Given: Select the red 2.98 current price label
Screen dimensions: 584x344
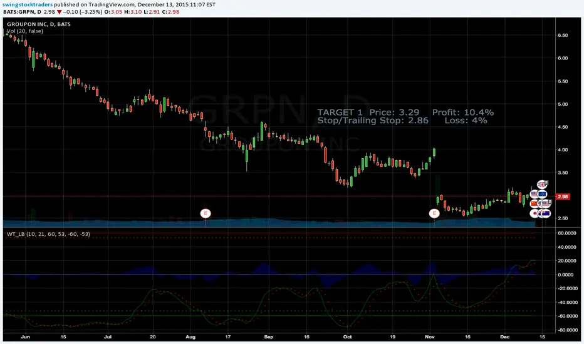Looking at the screenshot, I should [562, 196].
